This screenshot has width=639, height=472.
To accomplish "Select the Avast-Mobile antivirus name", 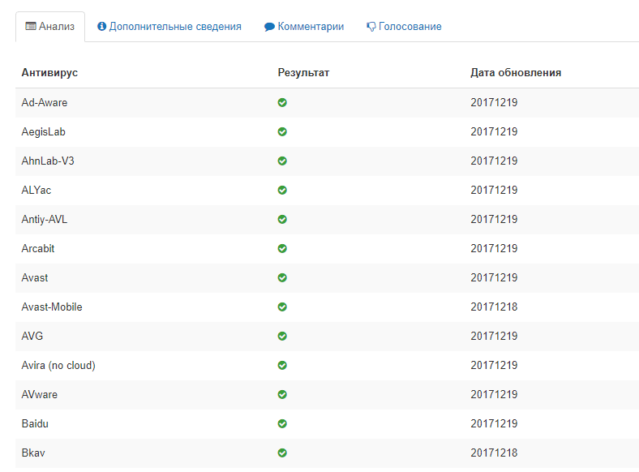I will (x=52, y=307).
